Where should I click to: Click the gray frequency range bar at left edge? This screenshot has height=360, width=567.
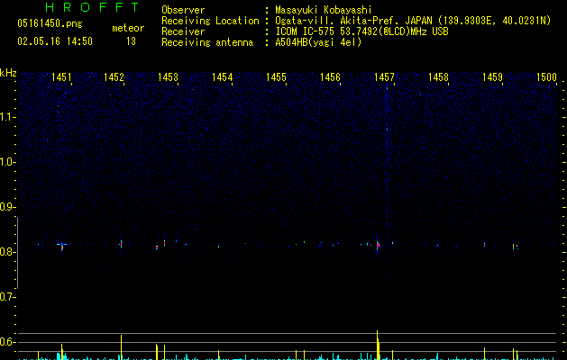pyautogui.click(x=17, y=253)
